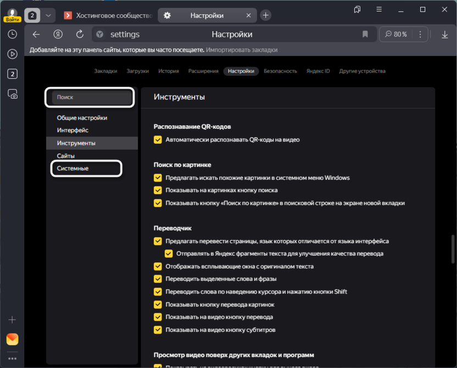Click the Поиск settings search field
The width and height of the screenshot is (457, 368).
92,97
